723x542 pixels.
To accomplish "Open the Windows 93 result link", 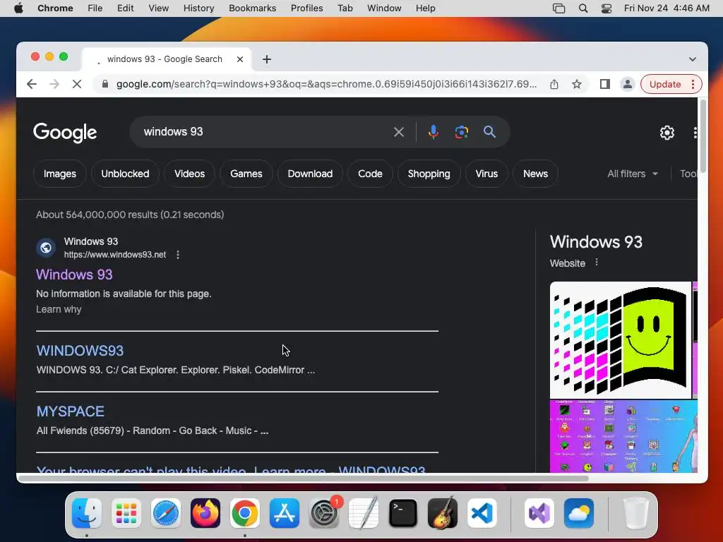I will 74,275.
